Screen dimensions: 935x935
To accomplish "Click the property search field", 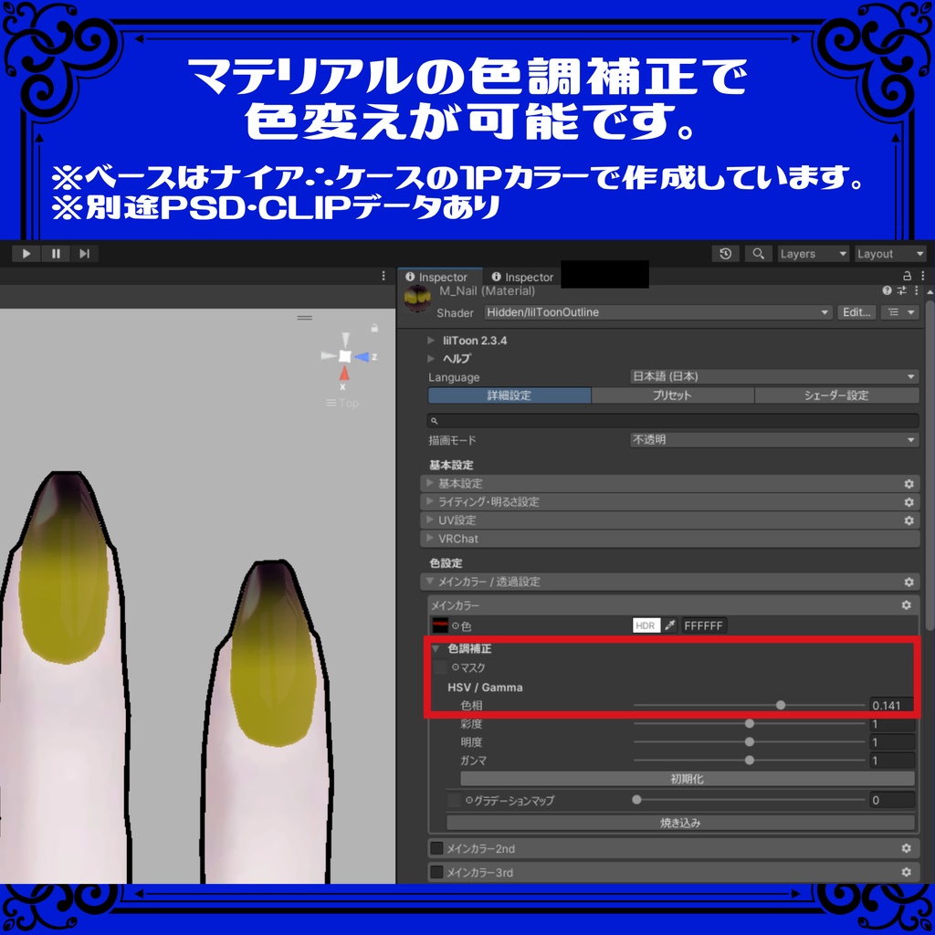I will pyautogui.click(x=673, y=421).
